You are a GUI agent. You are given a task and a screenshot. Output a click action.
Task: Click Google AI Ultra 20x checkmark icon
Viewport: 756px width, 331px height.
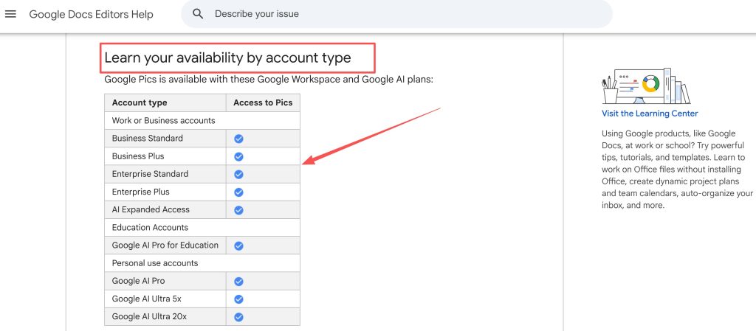click(238, 317)
